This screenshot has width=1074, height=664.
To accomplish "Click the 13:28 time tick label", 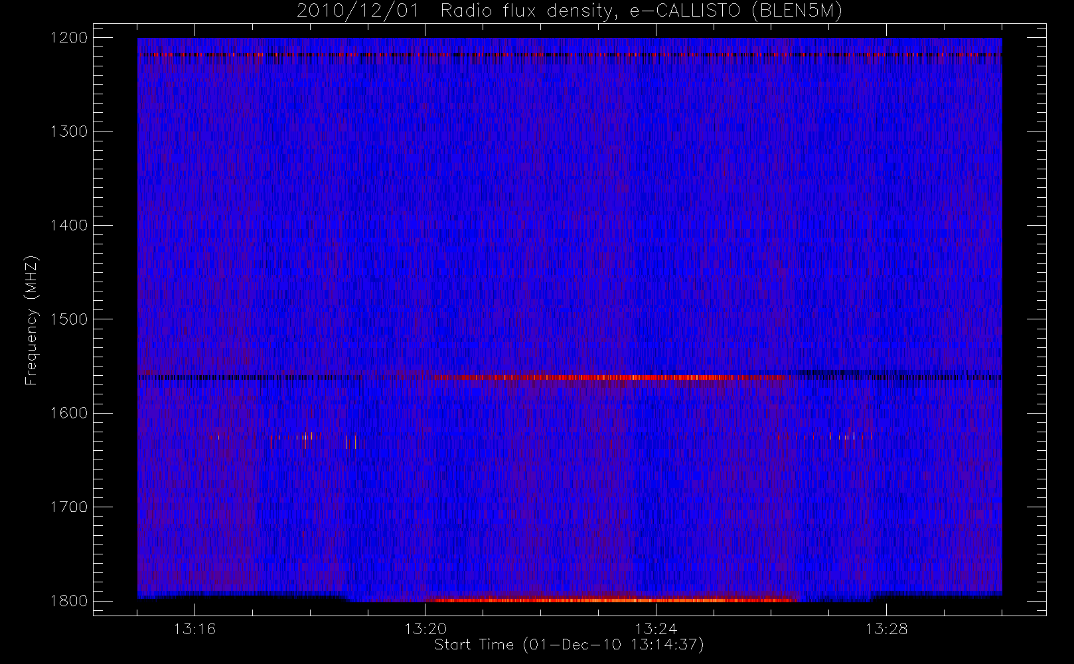I will [887, 629].
